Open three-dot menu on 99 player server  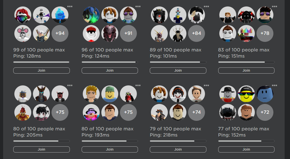click(x=70, y=6)
